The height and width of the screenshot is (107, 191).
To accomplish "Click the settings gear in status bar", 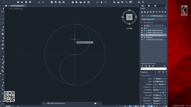I will (166, 106).
